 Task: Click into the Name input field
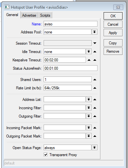pos(71,24)
